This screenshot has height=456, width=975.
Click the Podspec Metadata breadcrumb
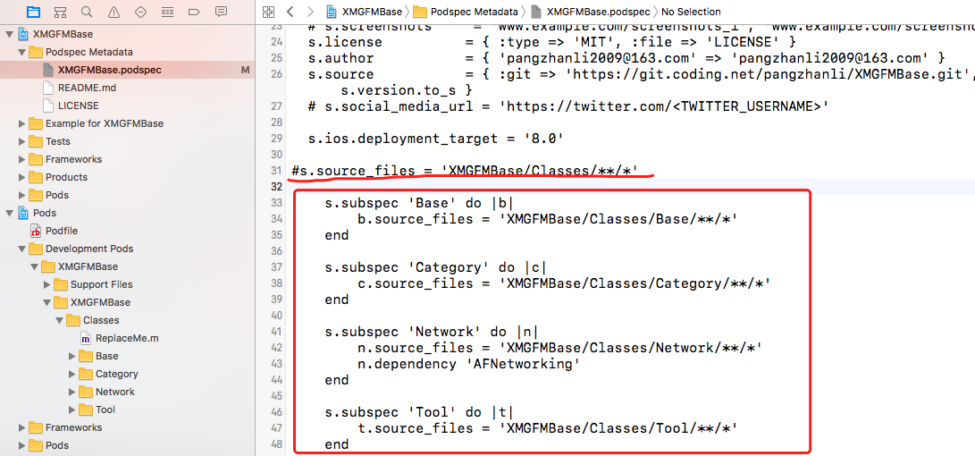pyautogui.click(x=473, y=12)
